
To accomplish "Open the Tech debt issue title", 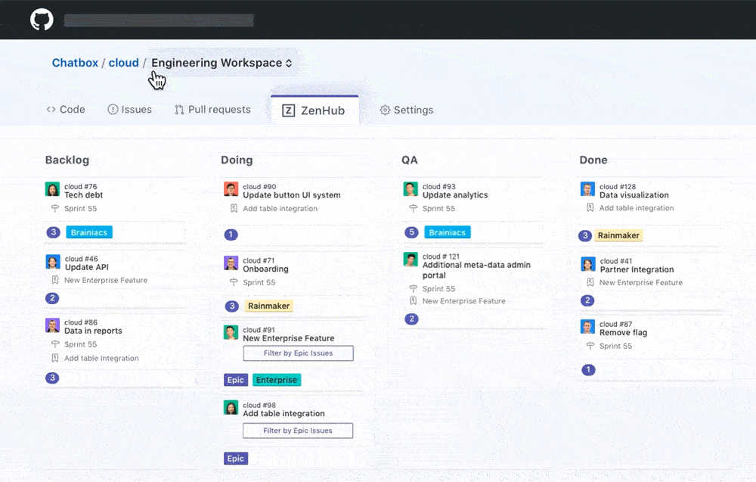I will 84,195.
